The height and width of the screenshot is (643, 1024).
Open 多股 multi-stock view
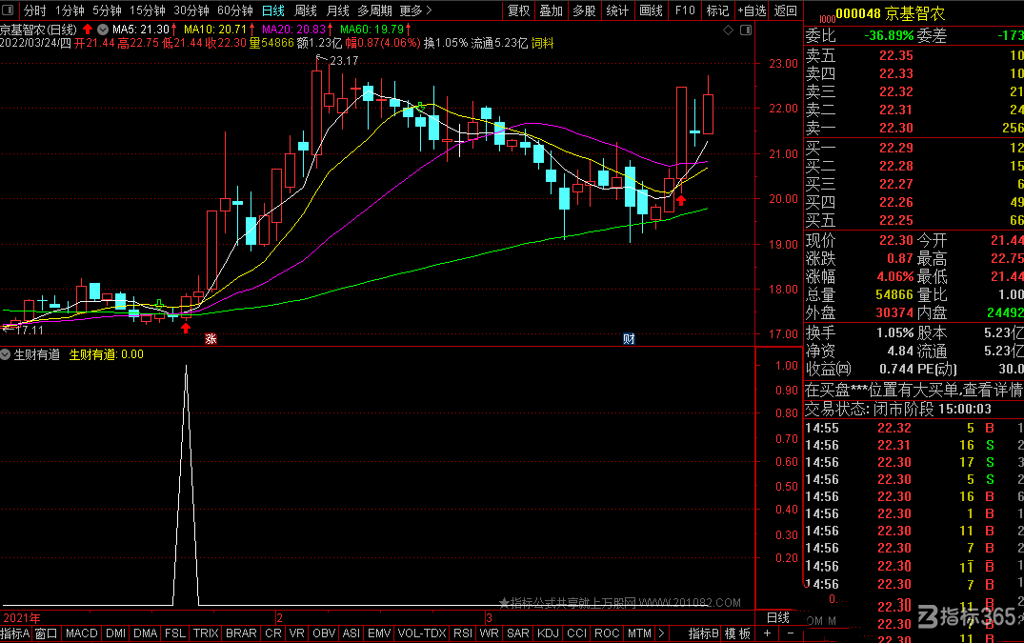585,10
